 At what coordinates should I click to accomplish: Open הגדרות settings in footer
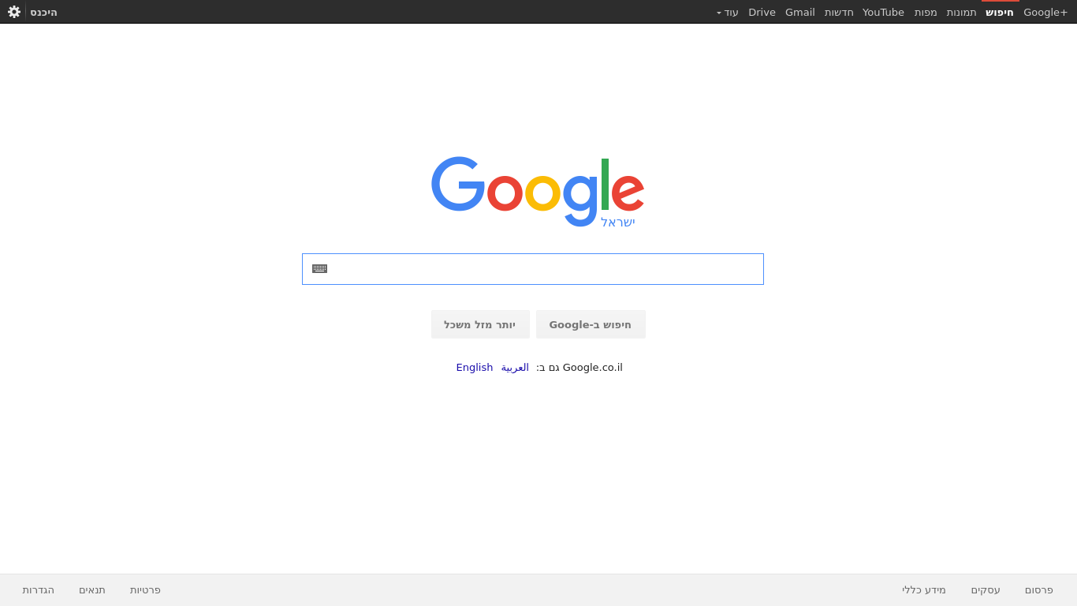tap(39, 590)
